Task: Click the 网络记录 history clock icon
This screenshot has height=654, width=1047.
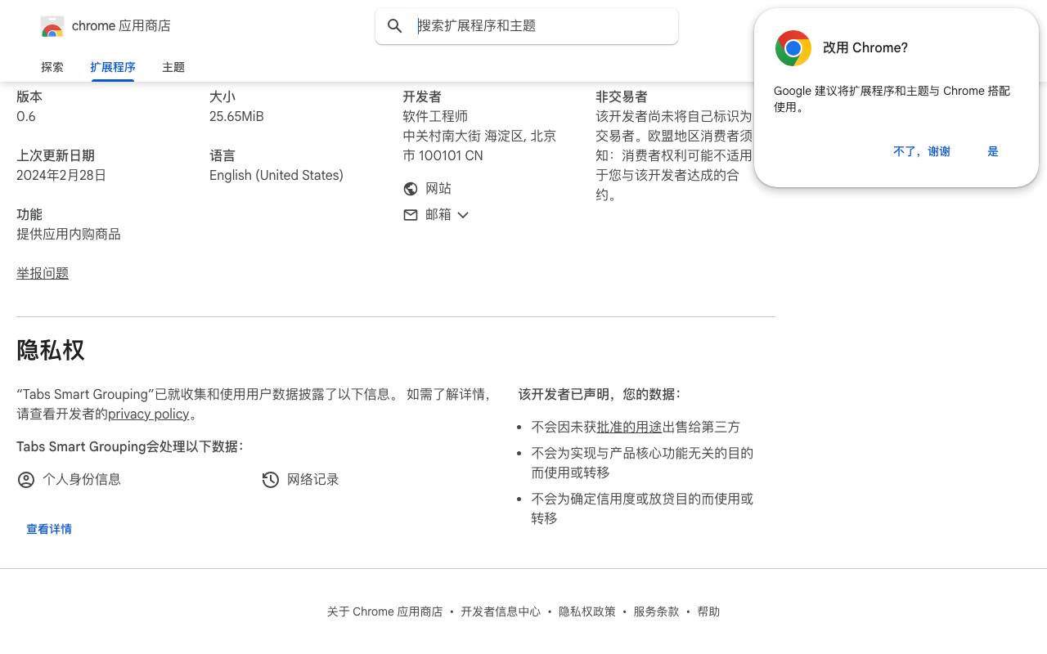Action: point(271,480)
